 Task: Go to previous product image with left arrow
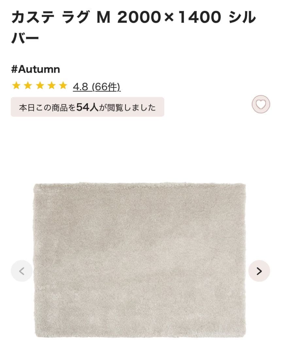(x=22, y=271)
